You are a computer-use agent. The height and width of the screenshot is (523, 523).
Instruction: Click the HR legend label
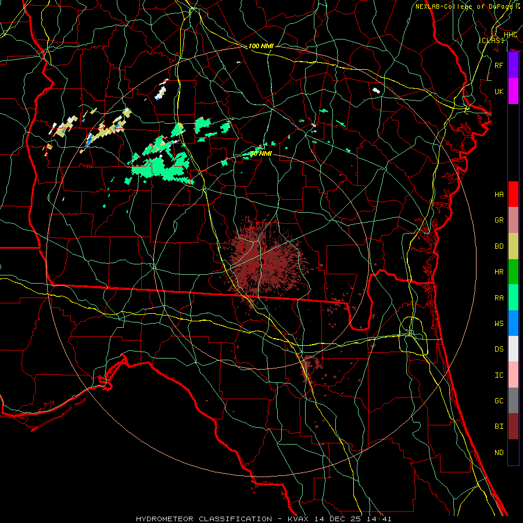point(499,272)
